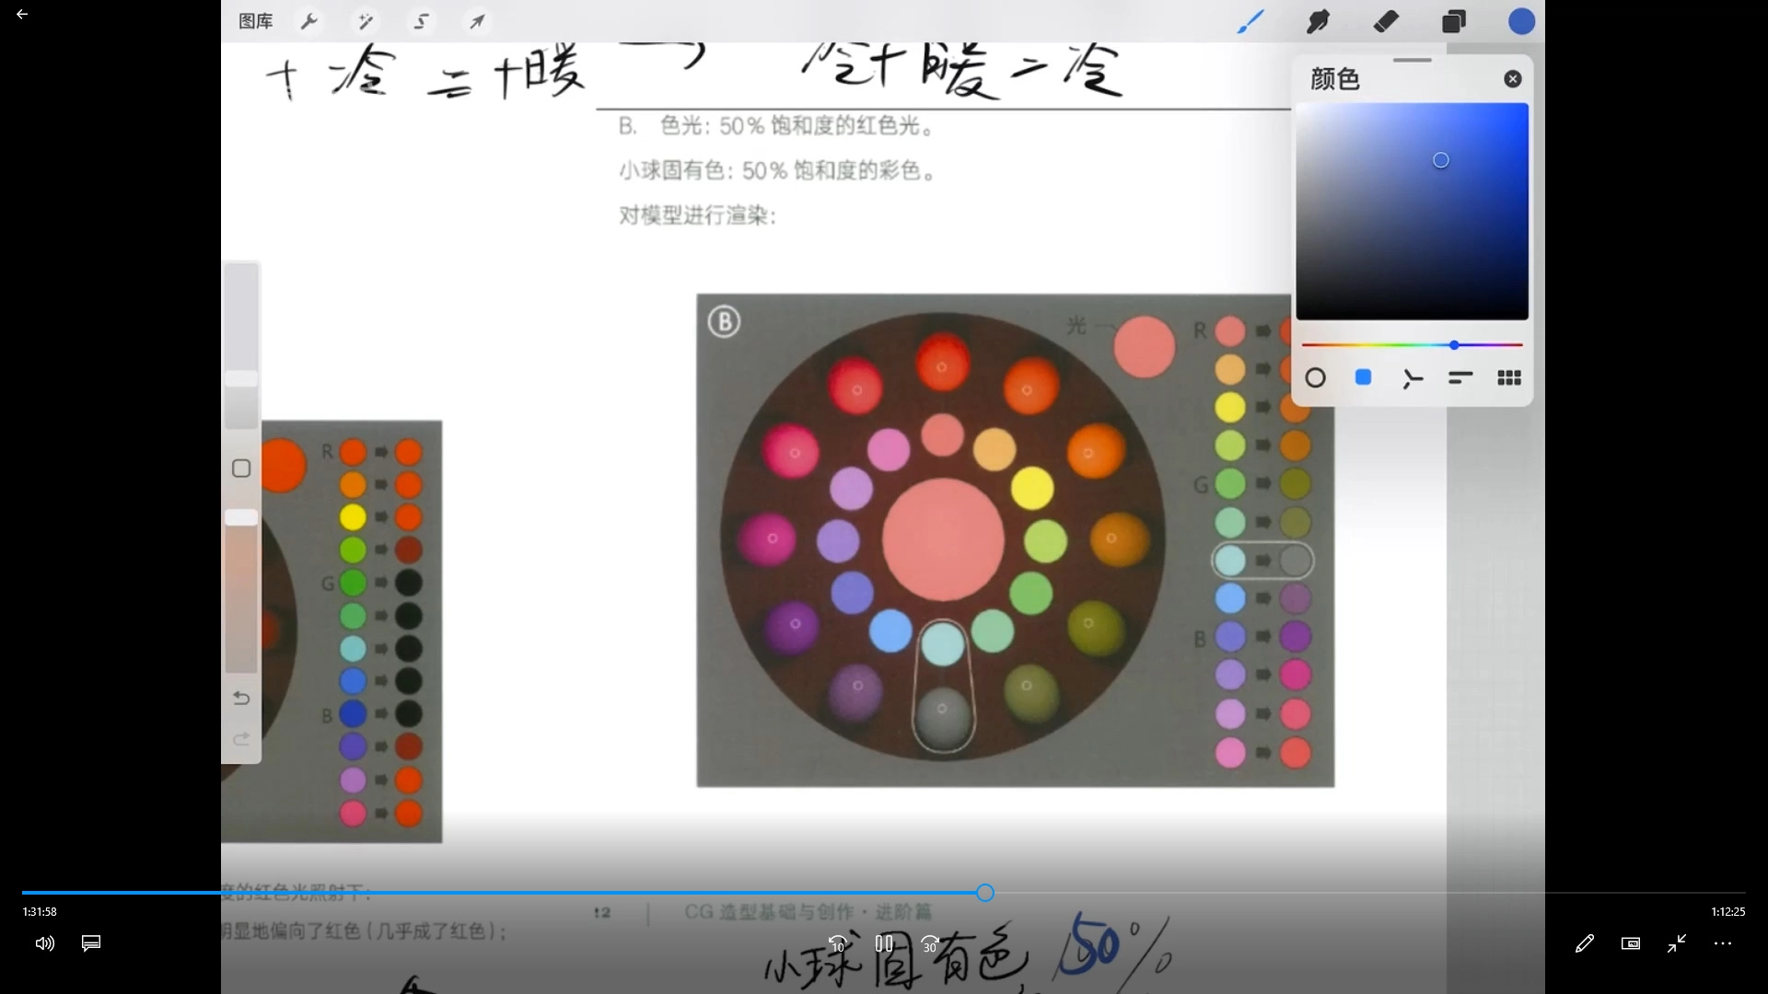Open the Harmony color tab

click(1412, 378)
